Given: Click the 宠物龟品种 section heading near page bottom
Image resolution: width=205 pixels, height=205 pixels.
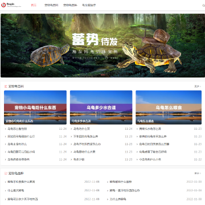Looking at the screenshot, I should pyautogui.click(x=16, y=173).
